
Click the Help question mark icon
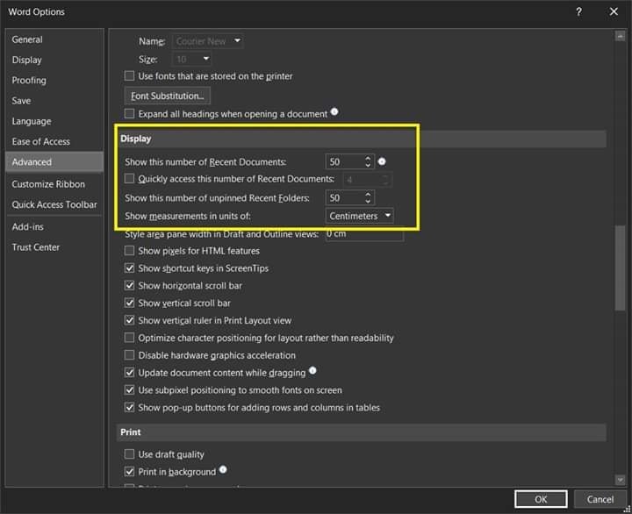pos(578,11)
